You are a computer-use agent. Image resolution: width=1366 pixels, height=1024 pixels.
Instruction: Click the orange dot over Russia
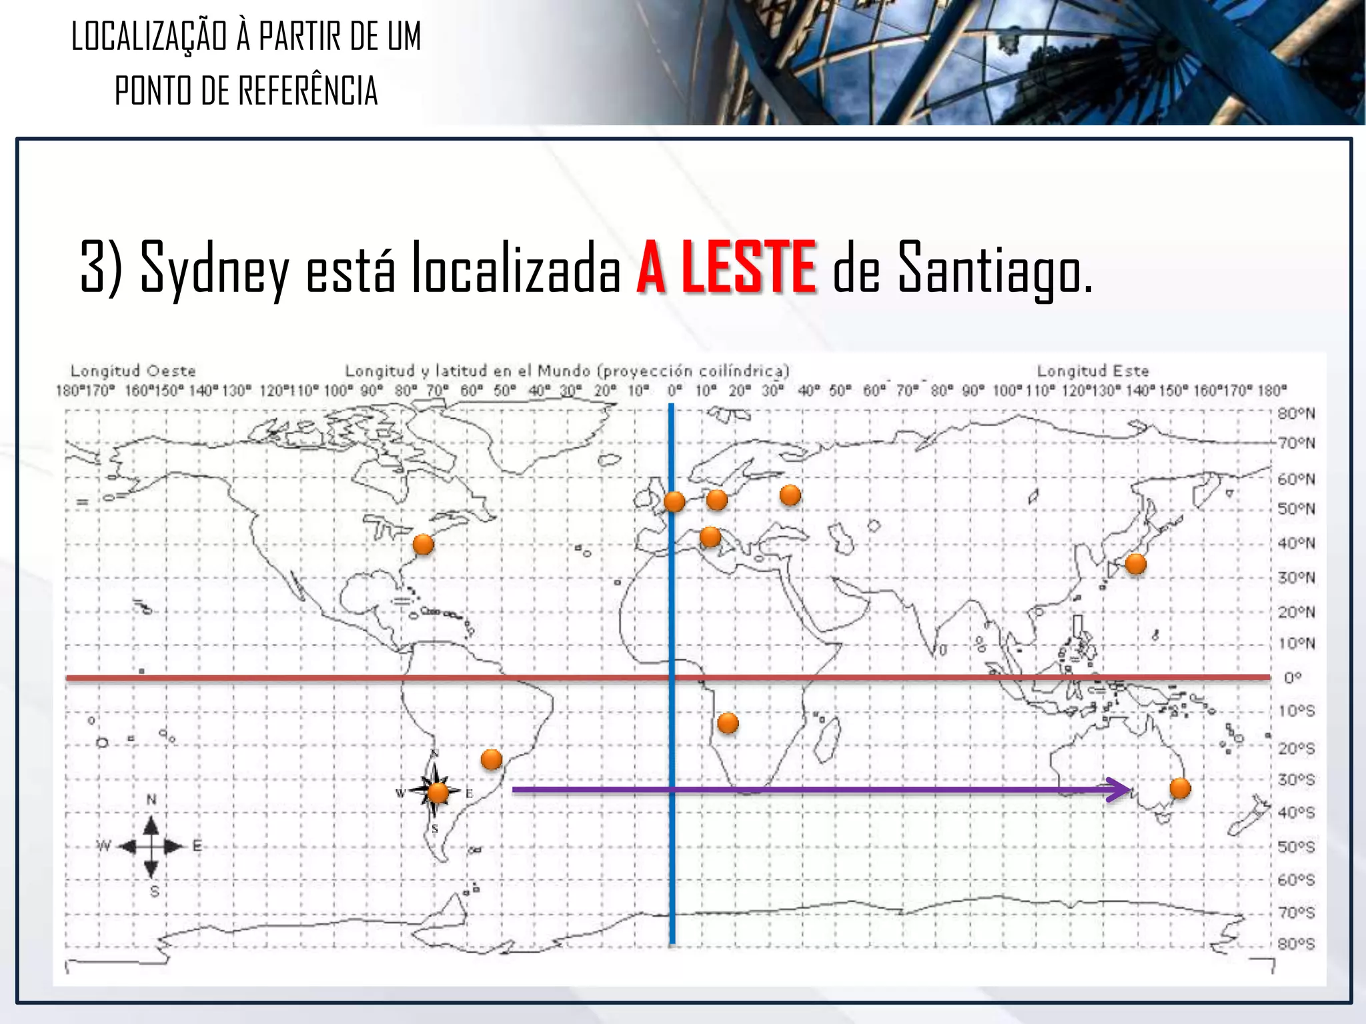coord(790,495)
